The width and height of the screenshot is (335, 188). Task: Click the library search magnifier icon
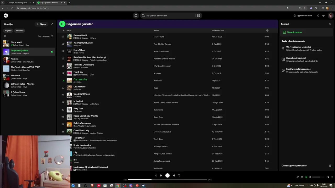pyautogui.click(x=5, y=36)
